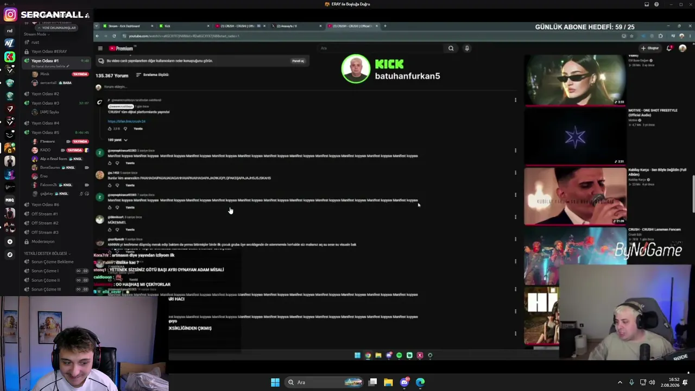The image size is (695, 391).
Task: Open the browser three-dot menu
Action: click(689, 36)
